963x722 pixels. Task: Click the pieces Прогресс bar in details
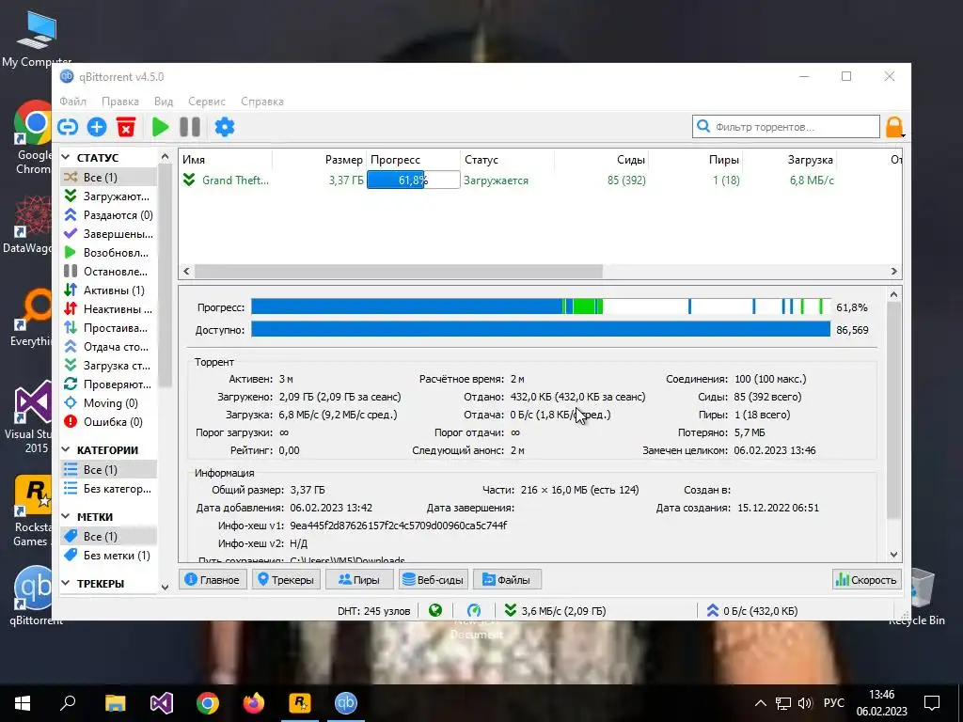point(541,306)
